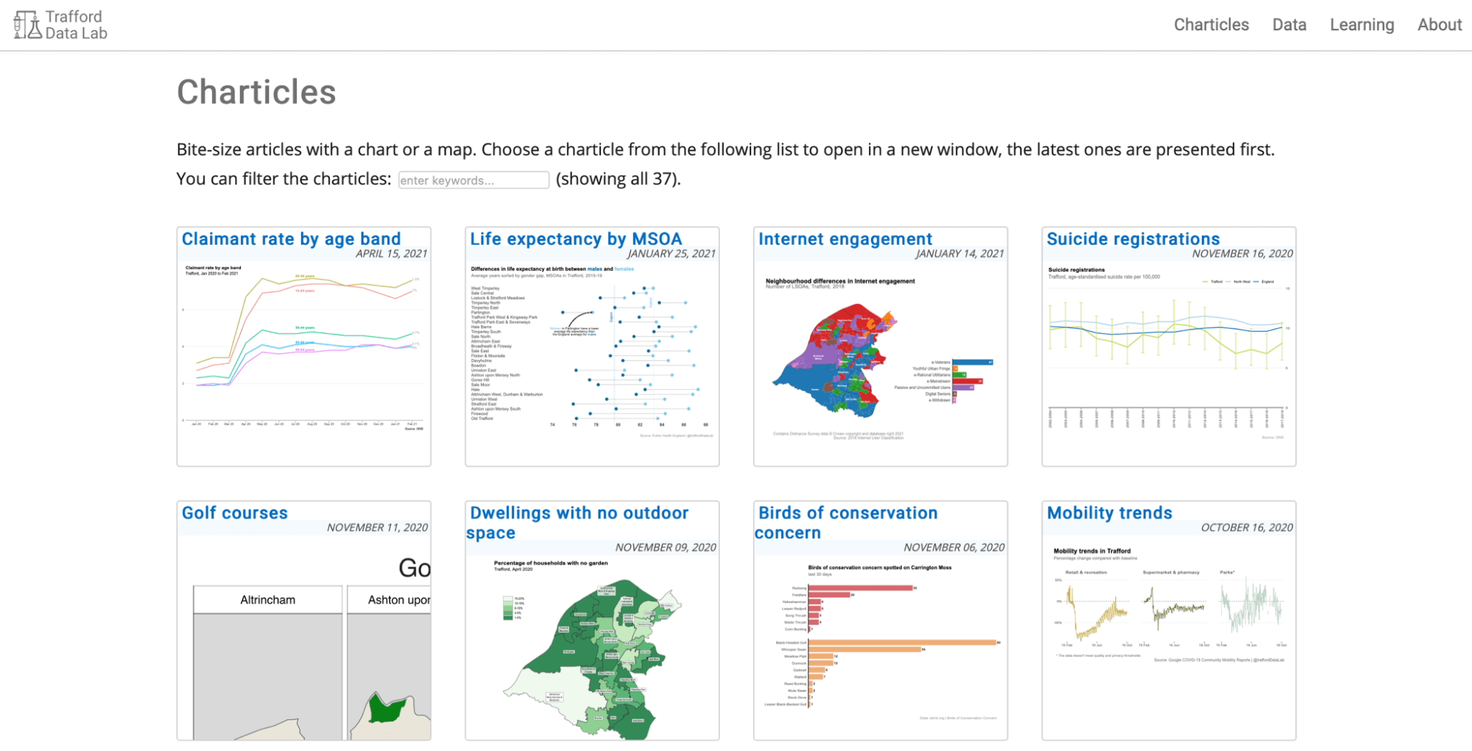Click the mobility trends chart thumbnail
This screenshot has width=1472, height=751.
click(1169, 606)
